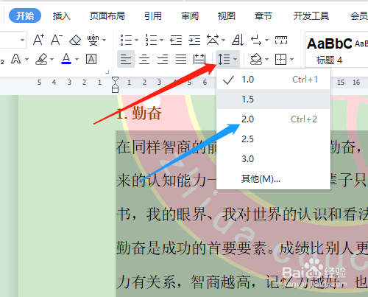This screenshot has height=297, width=368.
Task: Increase paragraph indent
Action: [194, 40]
